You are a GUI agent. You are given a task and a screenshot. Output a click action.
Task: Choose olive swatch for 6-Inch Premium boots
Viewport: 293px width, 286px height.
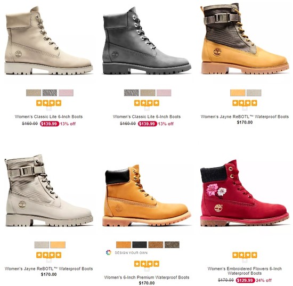click(x=172, y=244)
